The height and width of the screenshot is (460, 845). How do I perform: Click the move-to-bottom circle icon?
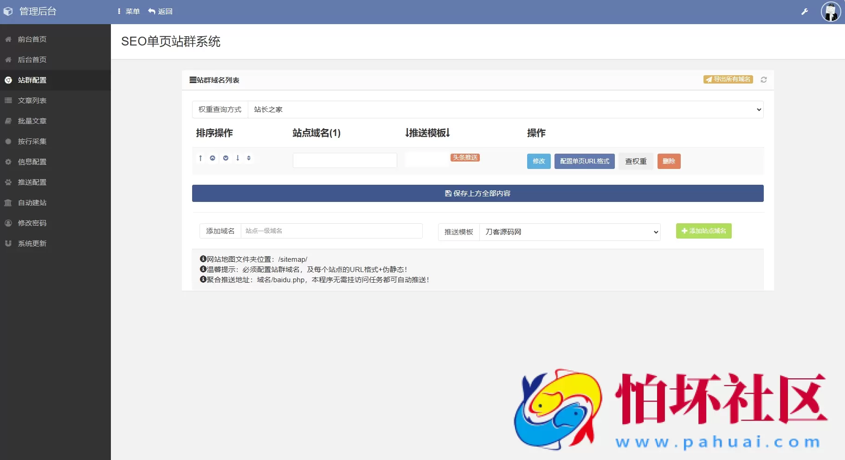point(225,158)
